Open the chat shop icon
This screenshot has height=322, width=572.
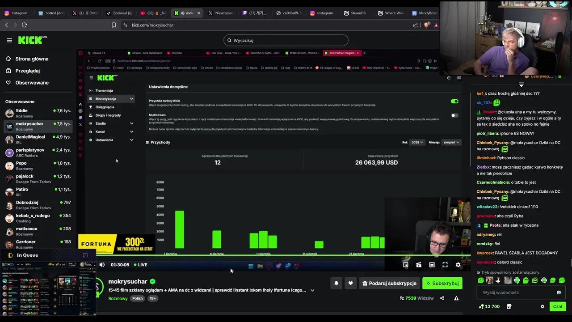tap(509, 306)
